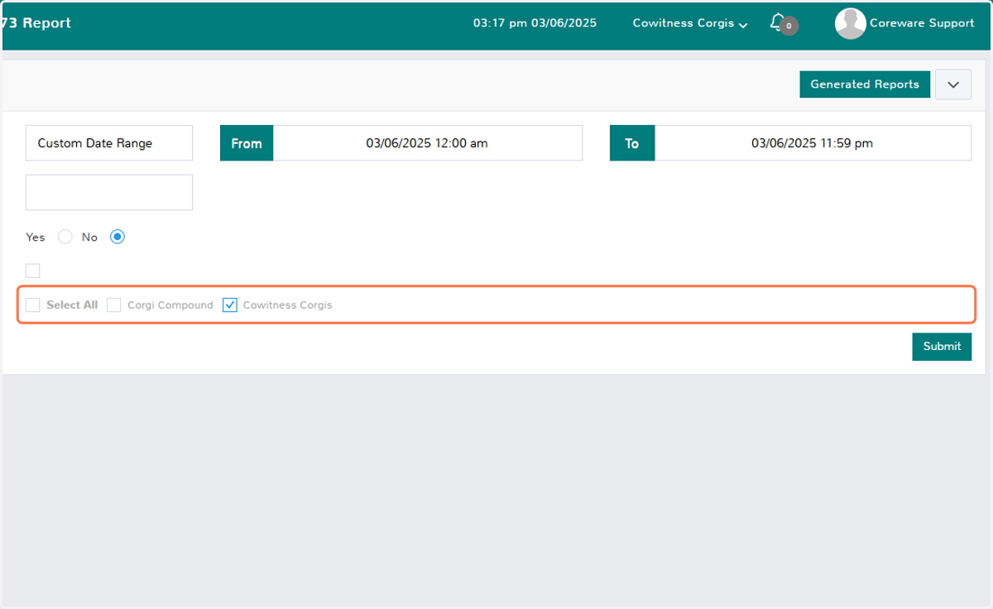Click the 03:17 pm 03/06/2025 timestamp
This screenshot has width=993, height=609.
[535, 23]
